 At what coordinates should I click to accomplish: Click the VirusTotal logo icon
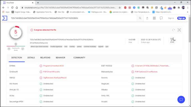click(x=4, y=18)
